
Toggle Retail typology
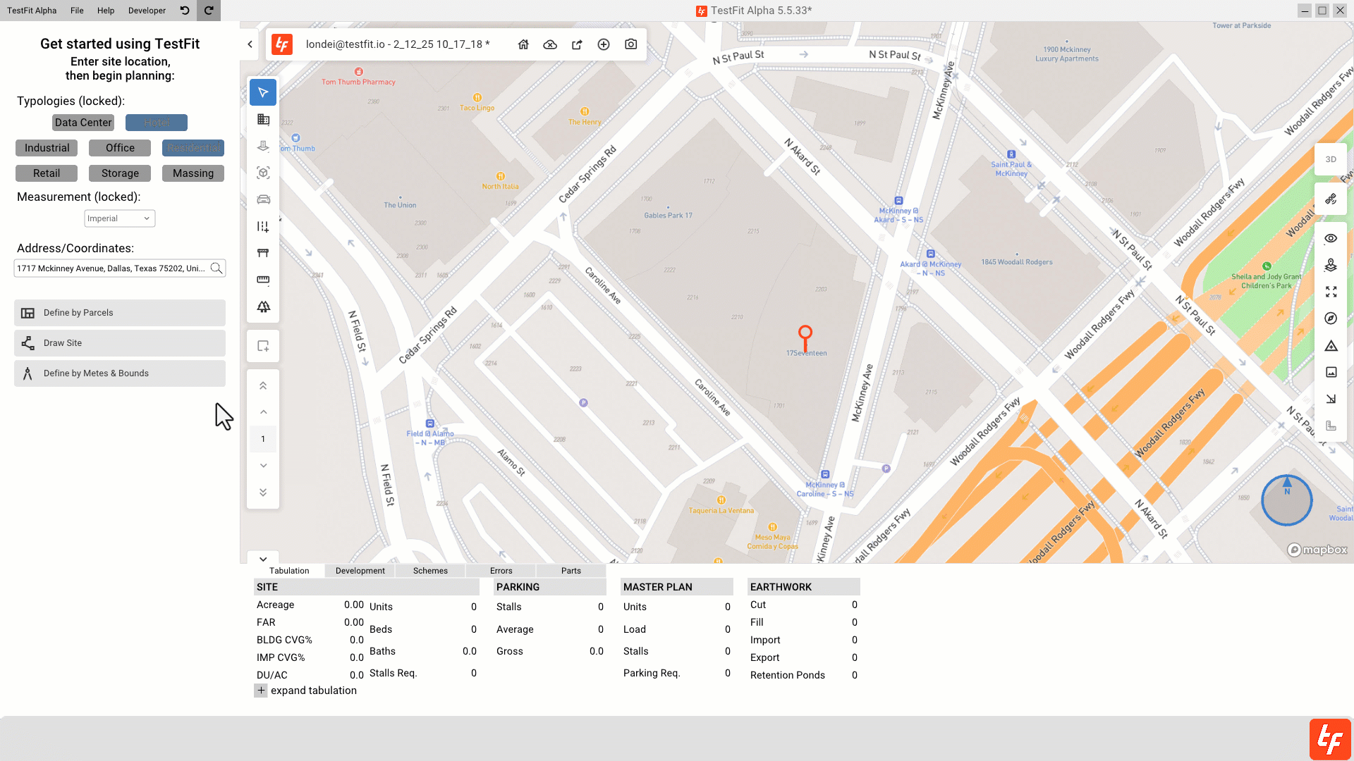tap(47, 173)
